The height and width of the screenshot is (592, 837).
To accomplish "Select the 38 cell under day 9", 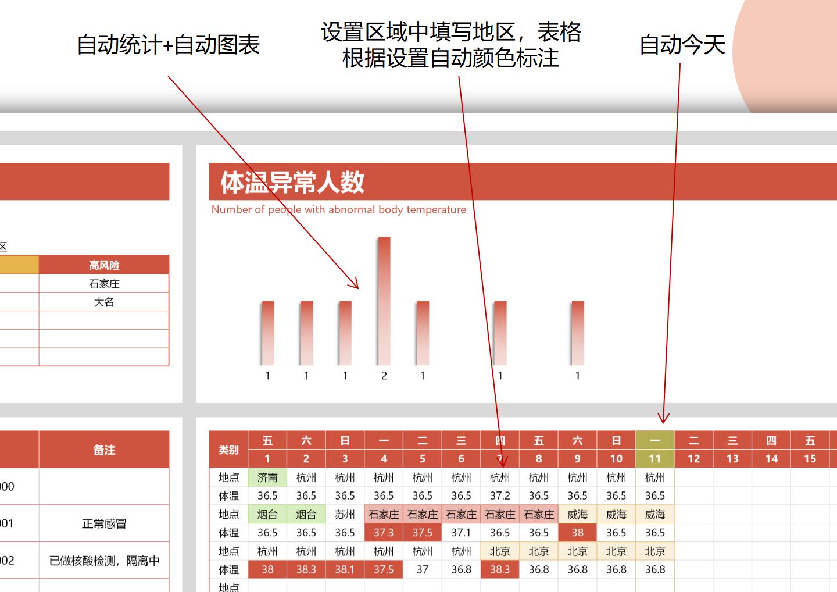I will coord(577,533).
